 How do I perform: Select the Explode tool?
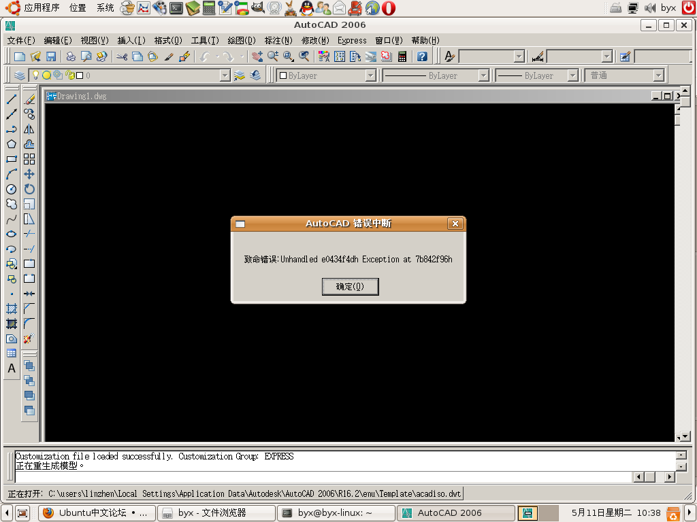tap(29, 338)
